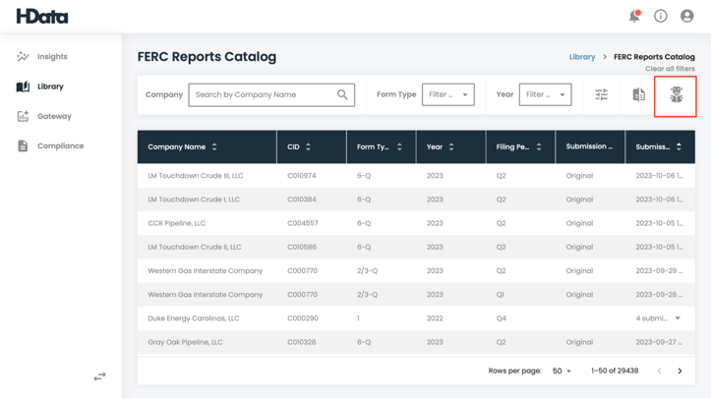Open the Form Type filter dropdown

click(x=448, y=94)
